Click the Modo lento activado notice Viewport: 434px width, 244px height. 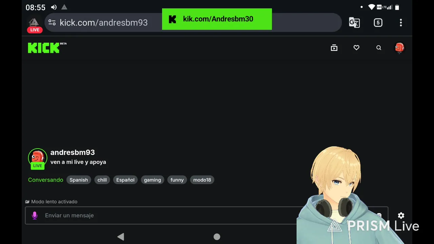pyautogui.click(x=51, y=202)
